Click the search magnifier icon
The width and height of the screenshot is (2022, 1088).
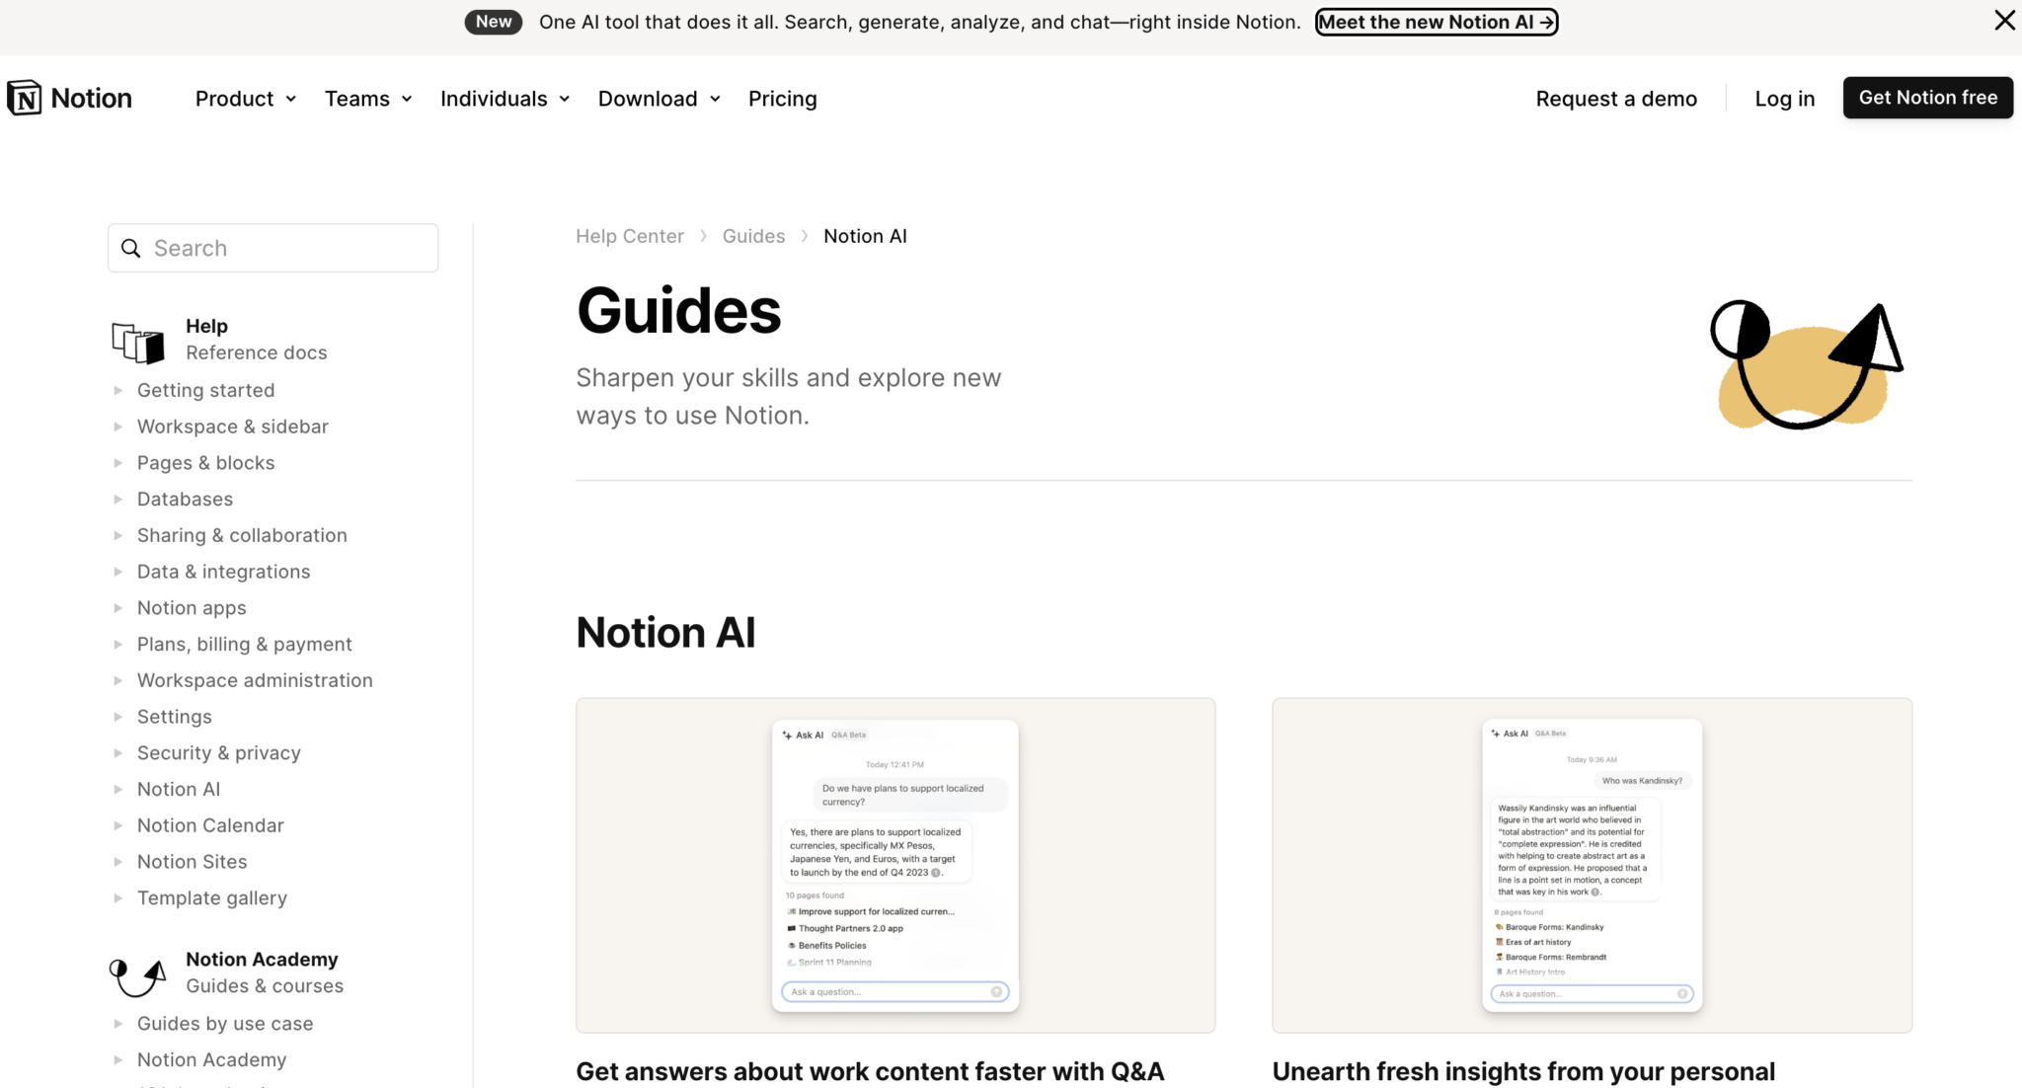130,248
